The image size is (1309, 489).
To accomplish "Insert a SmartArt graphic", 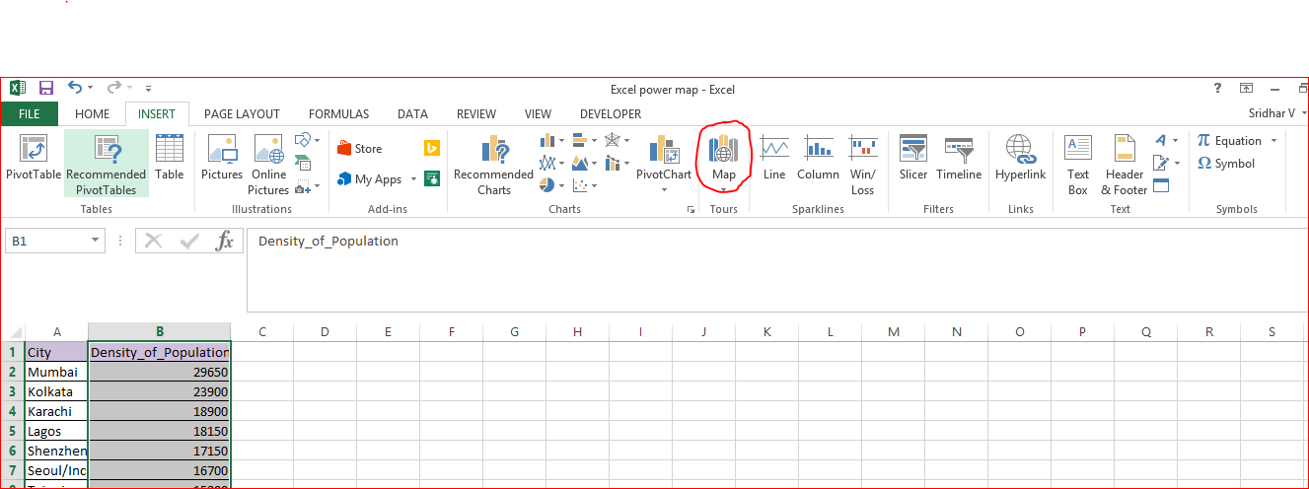I will coord(303,164).
